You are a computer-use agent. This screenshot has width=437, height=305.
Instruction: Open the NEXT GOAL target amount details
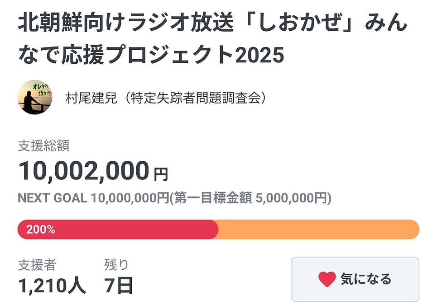174,197
